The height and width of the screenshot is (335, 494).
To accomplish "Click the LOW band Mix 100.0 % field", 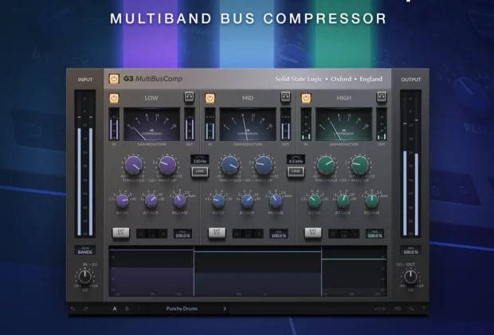I will tap(182, 234).
